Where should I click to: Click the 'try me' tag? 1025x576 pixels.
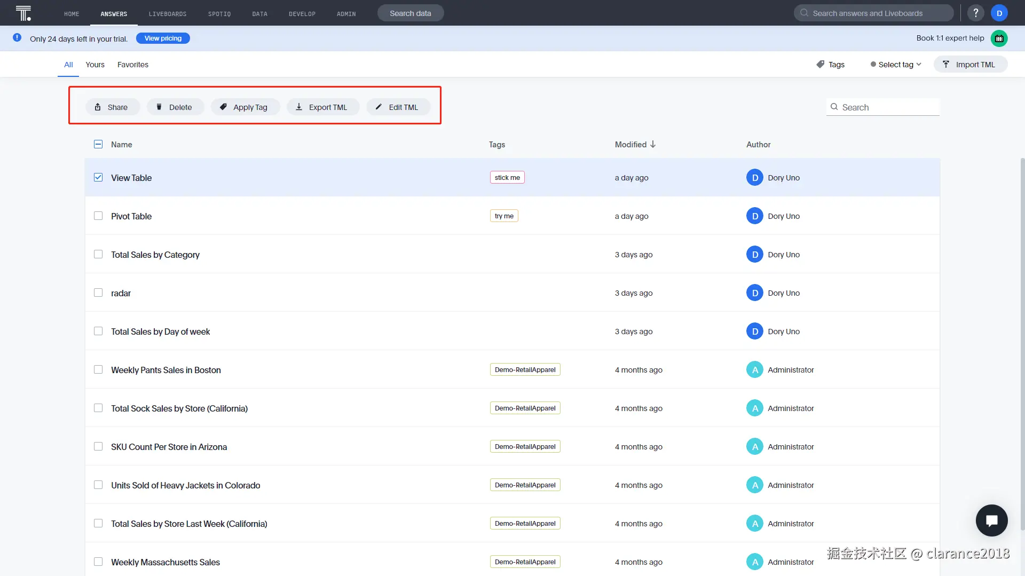(x=504, y=216)
